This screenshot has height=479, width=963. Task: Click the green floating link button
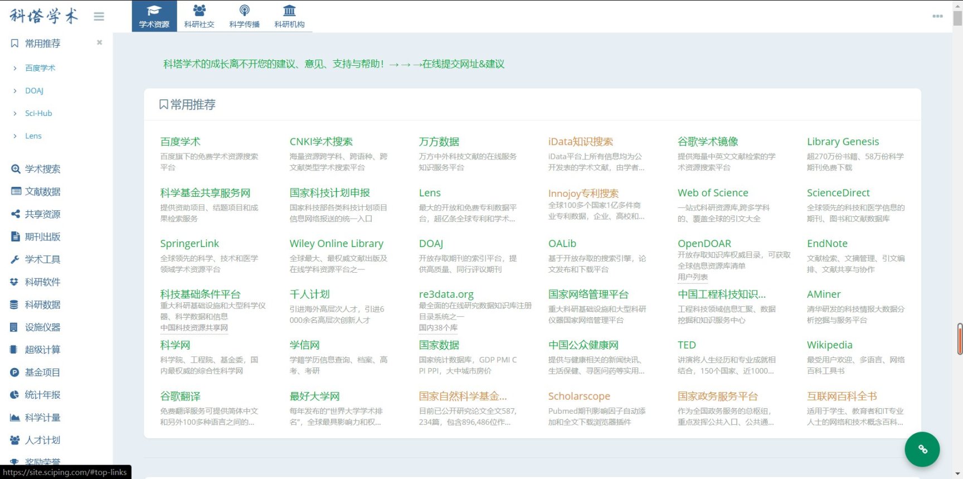(x=922, y=449)
